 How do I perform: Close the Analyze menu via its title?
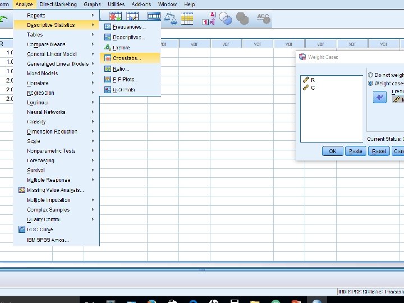pyautogui.click(x=24, y=4)
